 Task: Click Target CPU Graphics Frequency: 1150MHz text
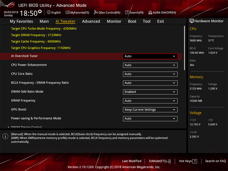pyautogui.click(x=41, y=48)
